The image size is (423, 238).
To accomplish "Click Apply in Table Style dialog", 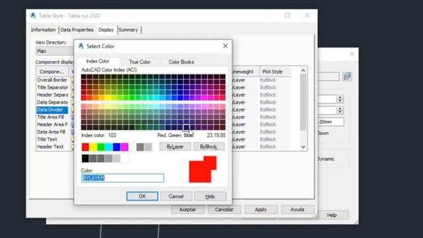I will pyautogui.click(x=260, y=210).
